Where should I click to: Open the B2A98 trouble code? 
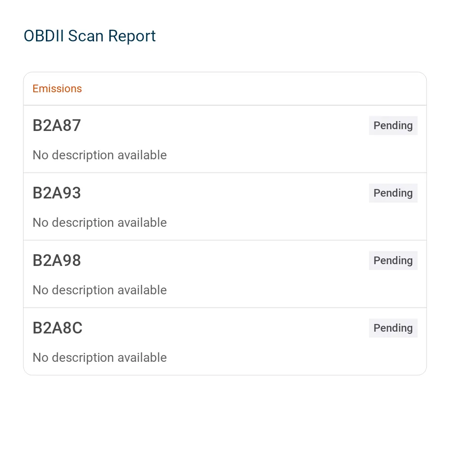pyautogui.click(x=57, y=260)
